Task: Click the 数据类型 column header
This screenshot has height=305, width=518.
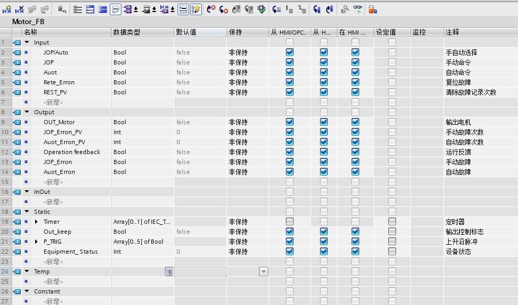Action: [143, 32]
